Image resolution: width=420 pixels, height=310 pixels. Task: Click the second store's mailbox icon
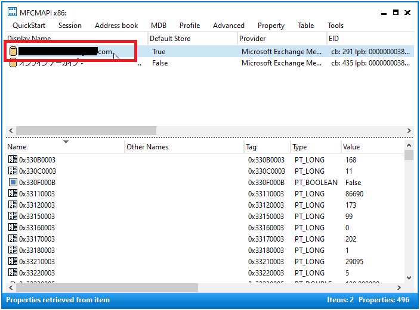point(13,63)
